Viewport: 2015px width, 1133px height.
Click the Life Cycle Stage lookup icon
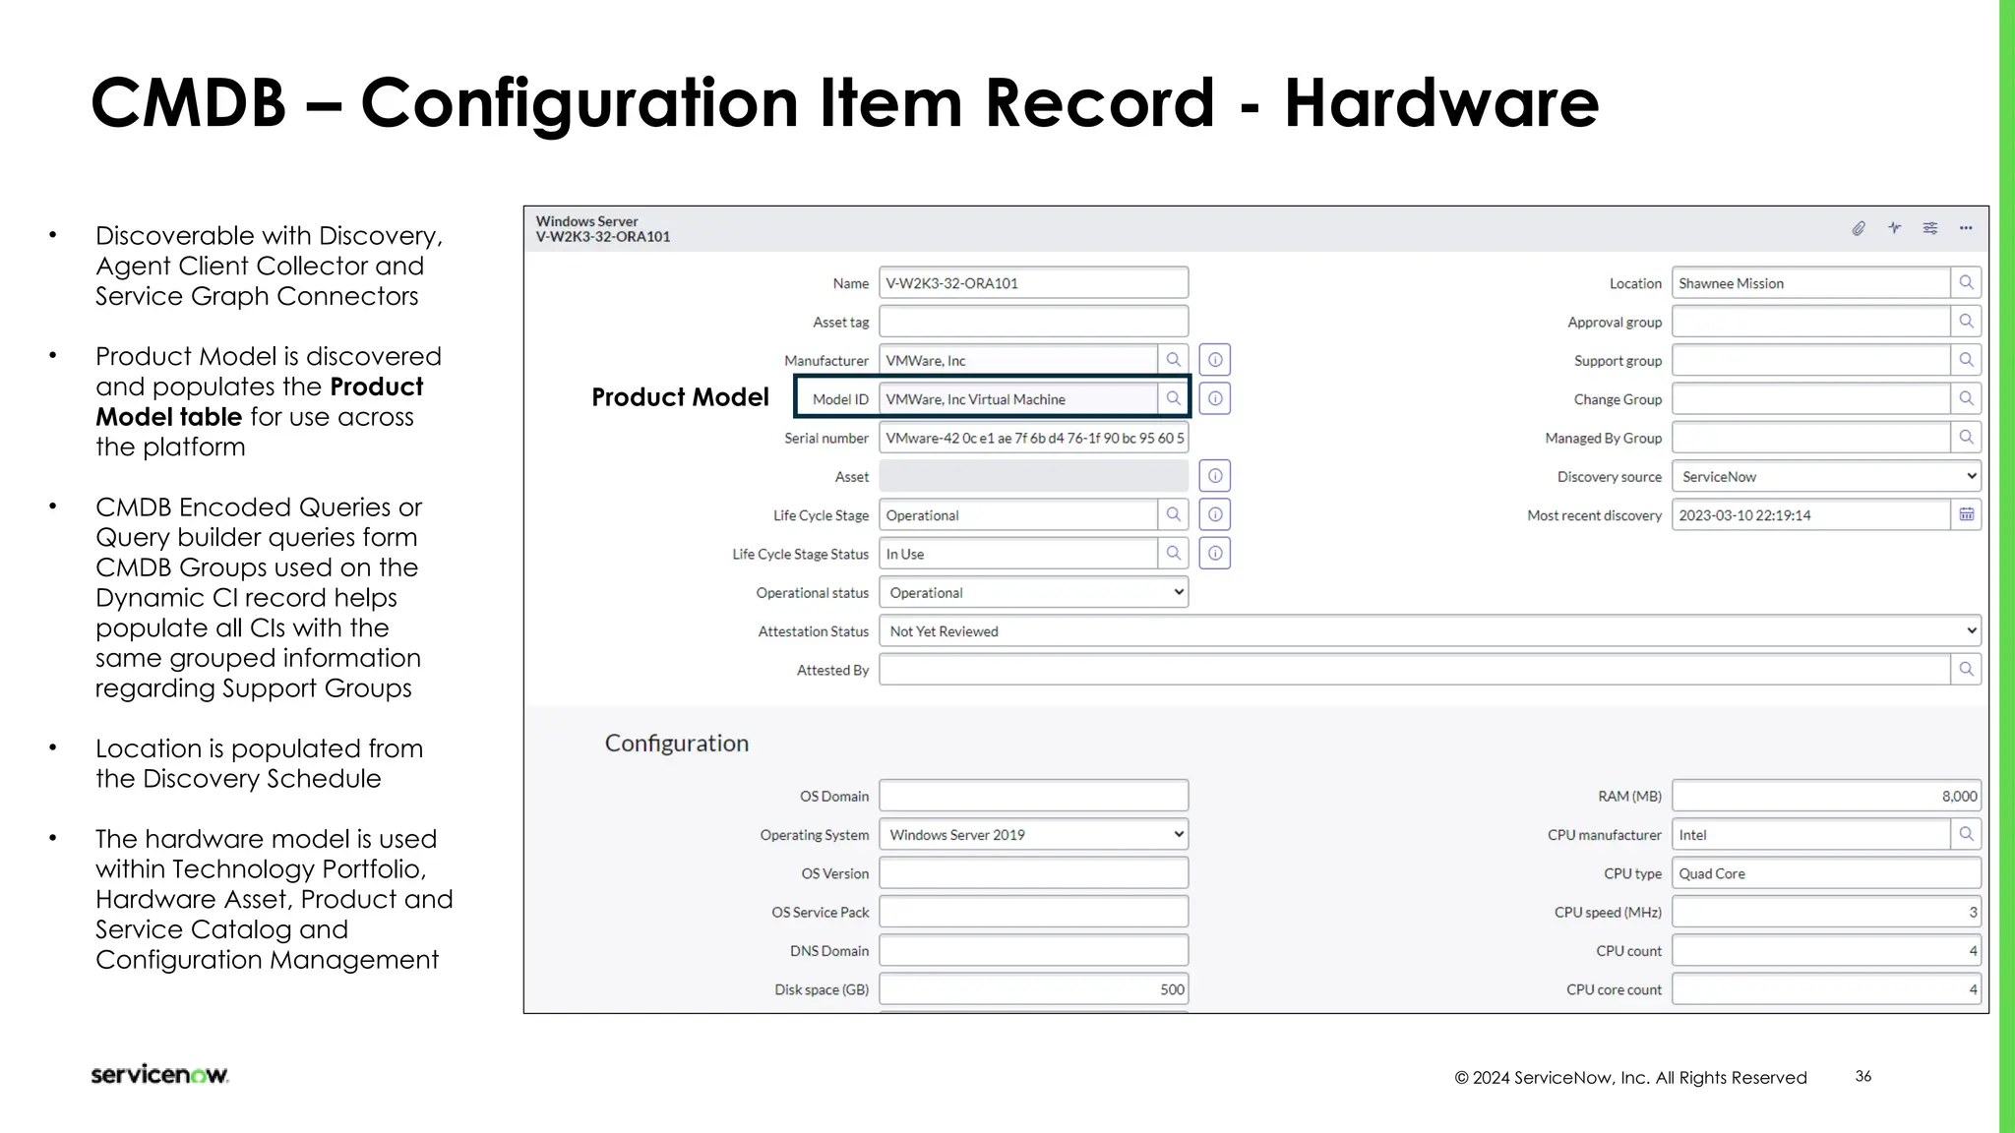coord(1173,514)
